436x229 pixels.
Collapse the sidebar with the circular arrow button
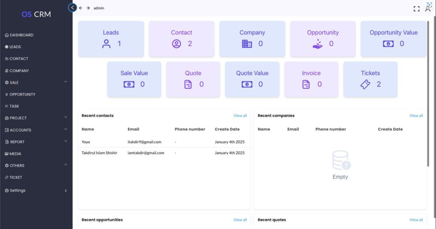72,8
